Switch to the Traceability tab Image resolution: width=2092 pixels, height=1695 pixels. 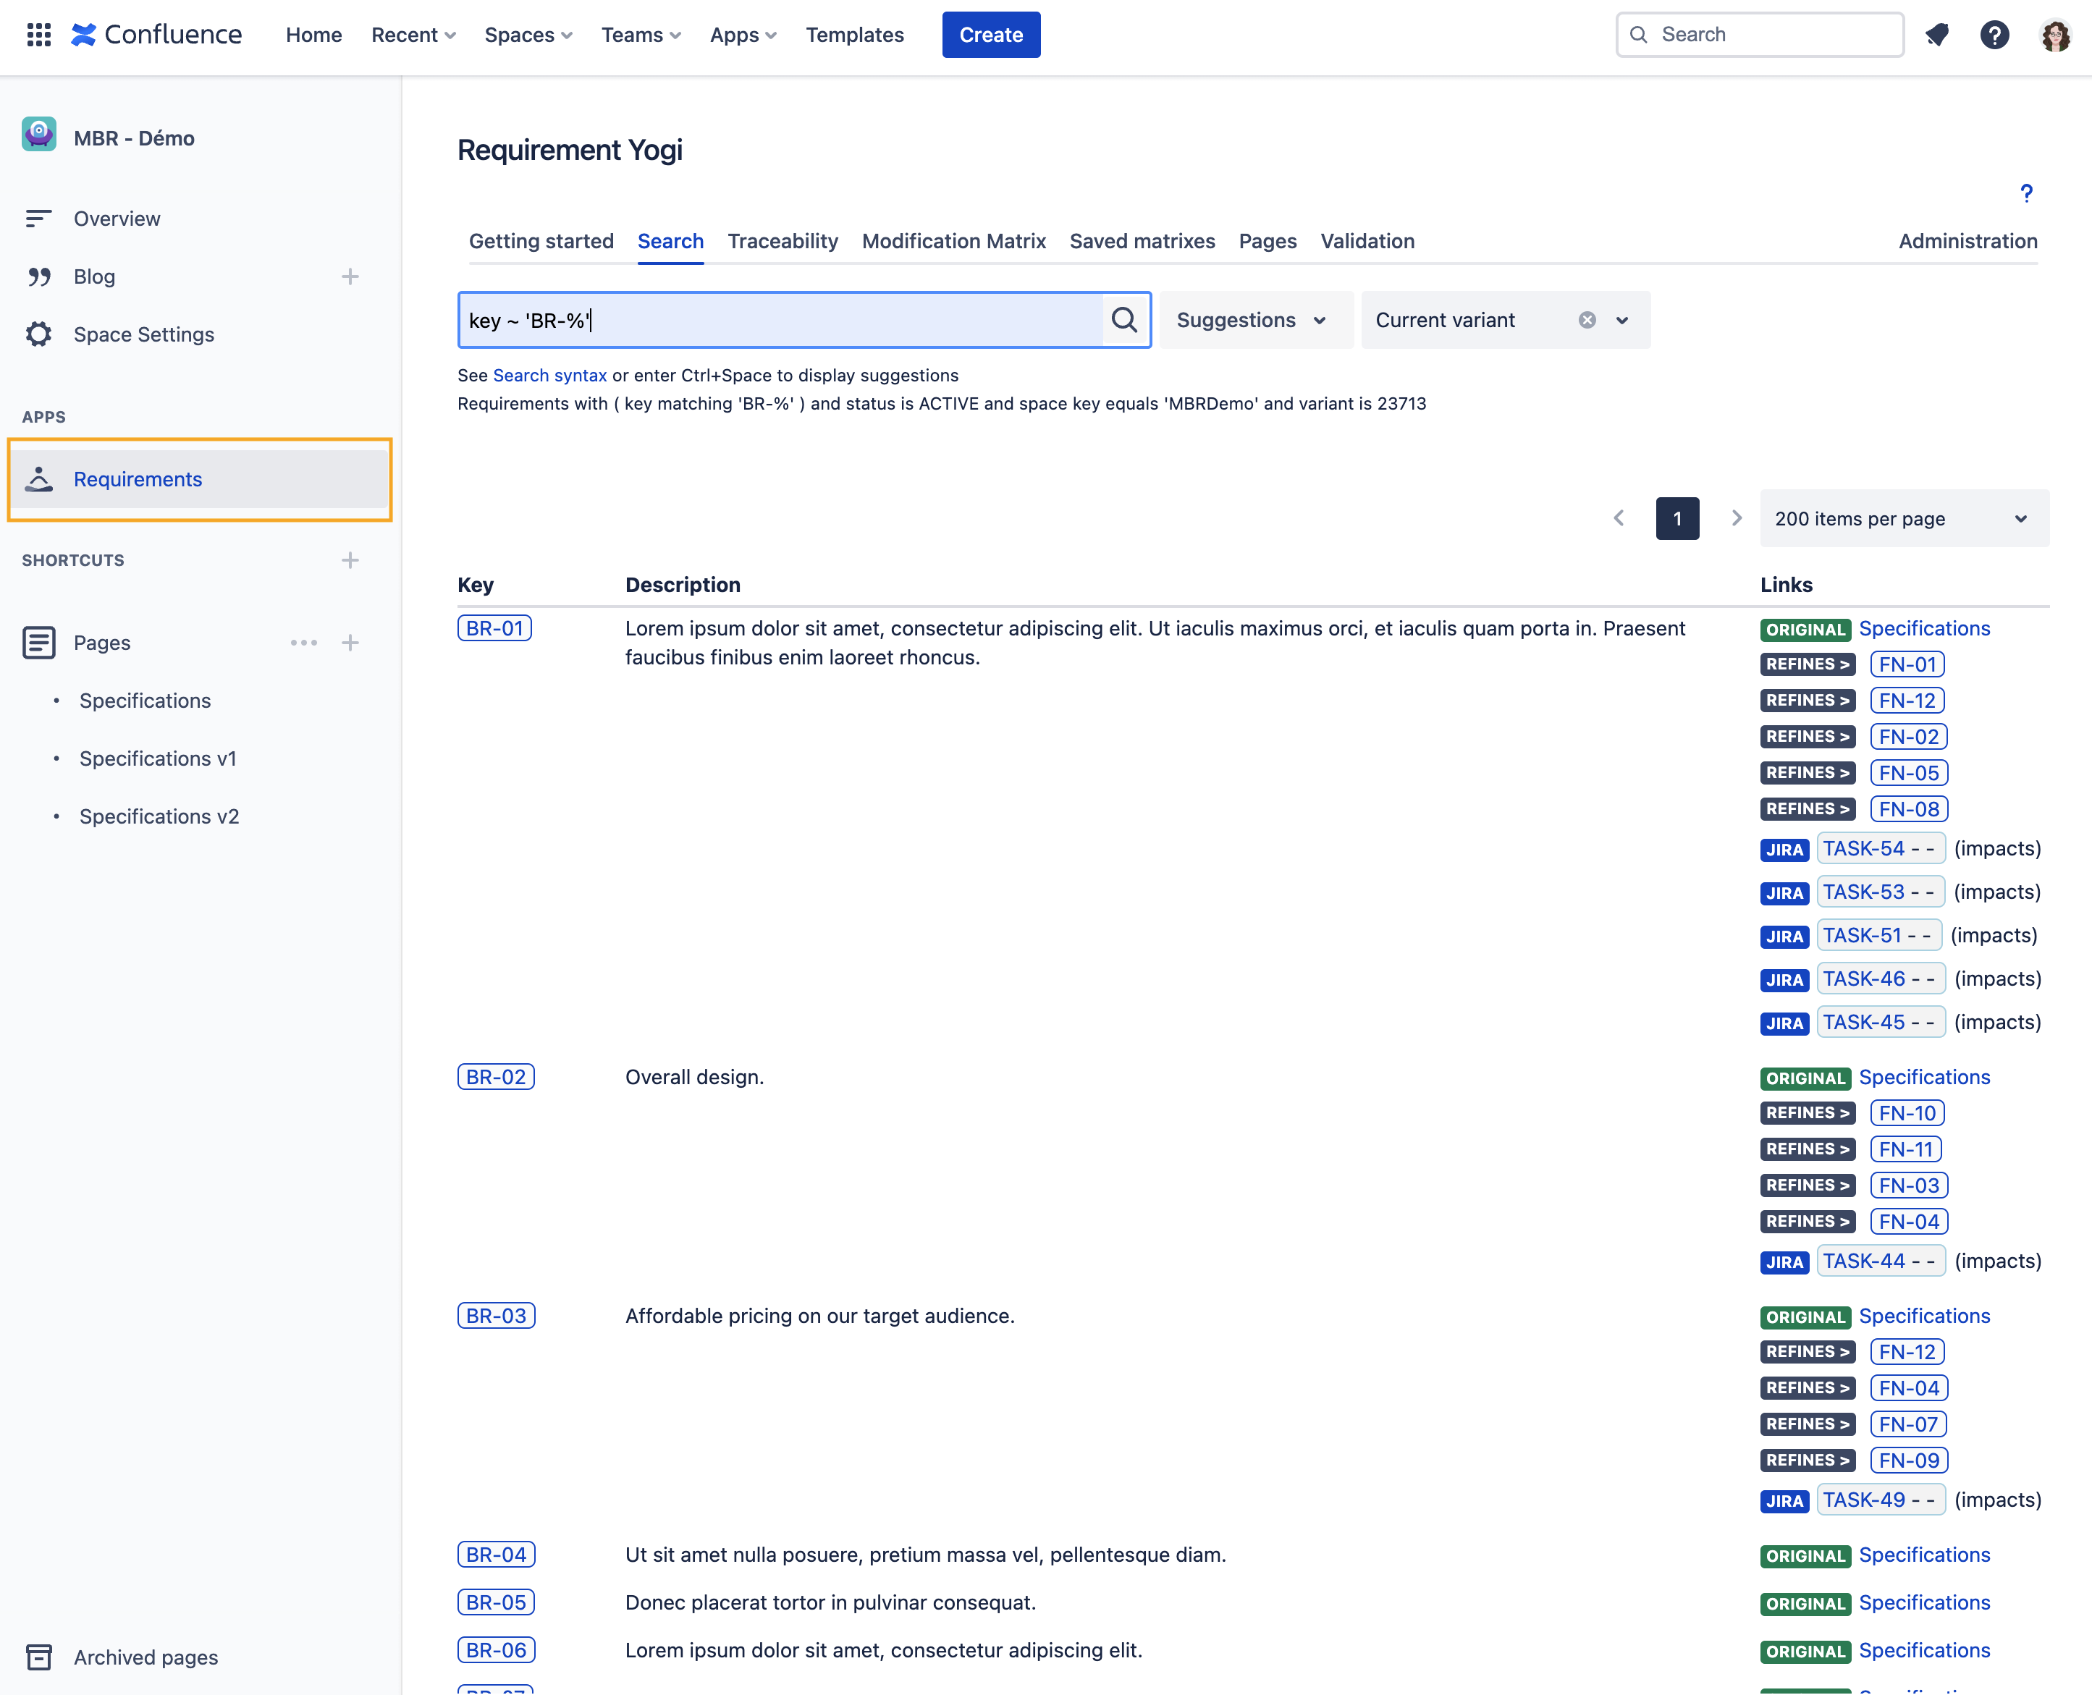pos(783,241)
